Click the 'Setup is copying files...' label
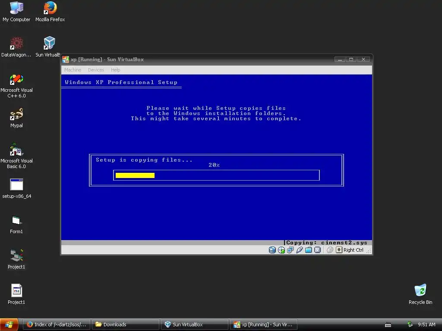 point(144,160)
